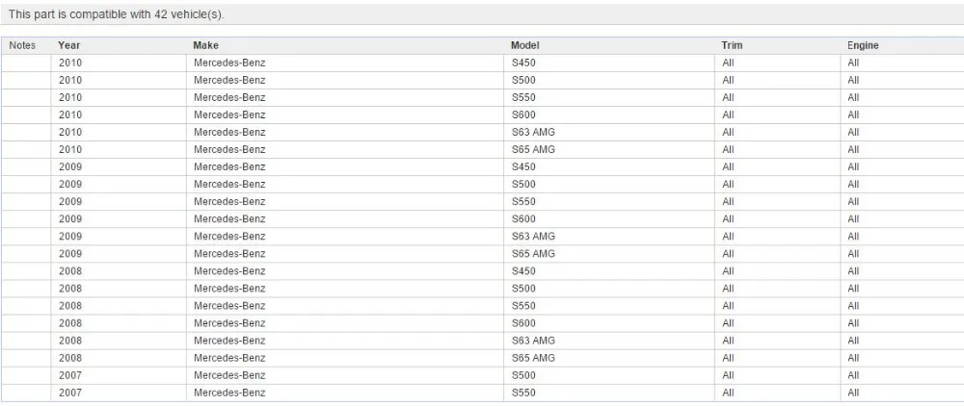Click the 2008 S63 AMG model cell

click(608, 341)
